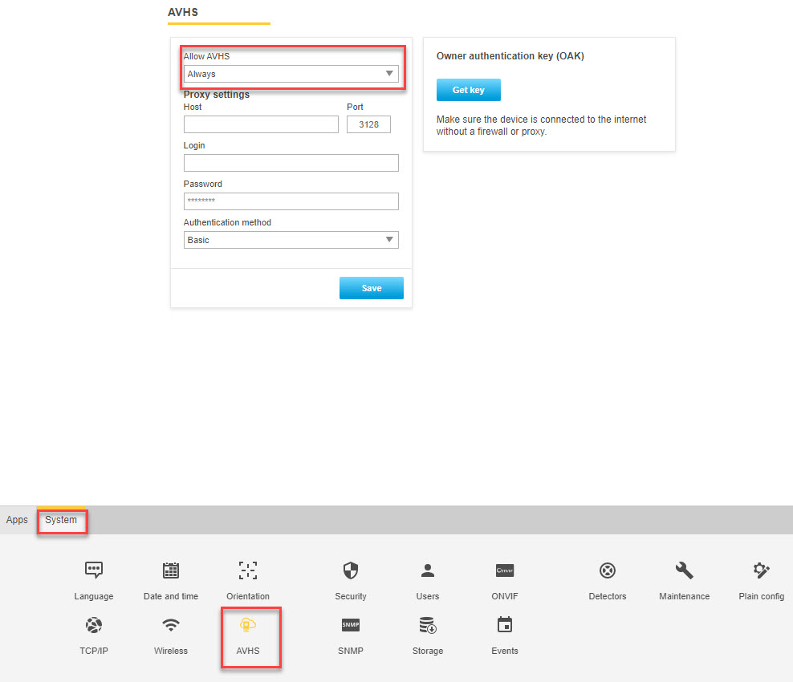
Task: Click the 'Owner authentication key (OAK)' heading
Action: [x=510, y=56]
